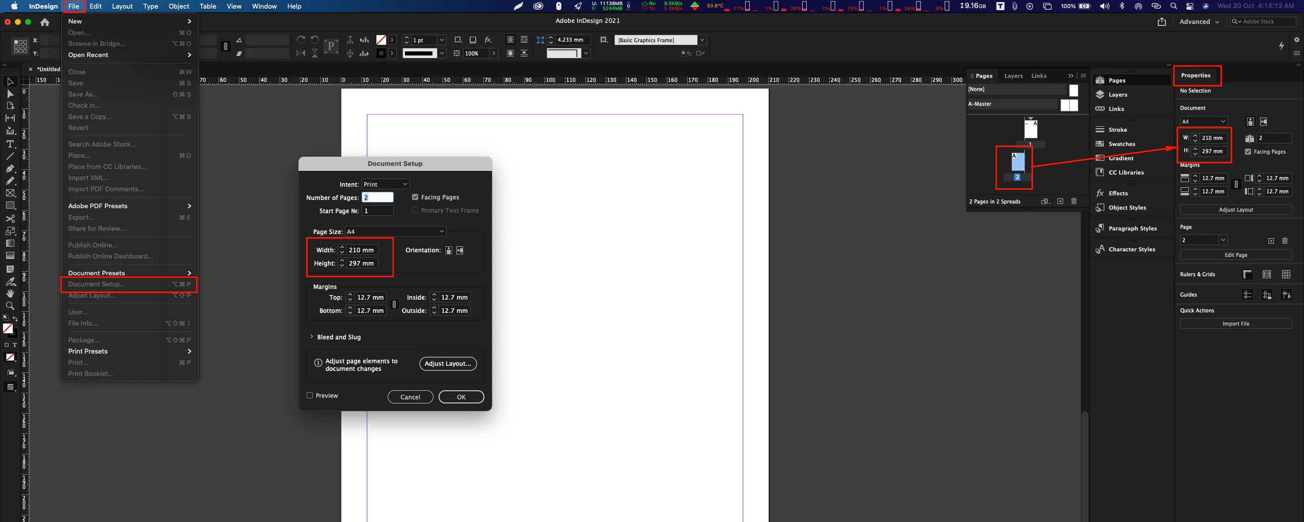This screenshot has width=1304, height=522.
Task: Select the Type tool
Action: (x=10, y=144)
